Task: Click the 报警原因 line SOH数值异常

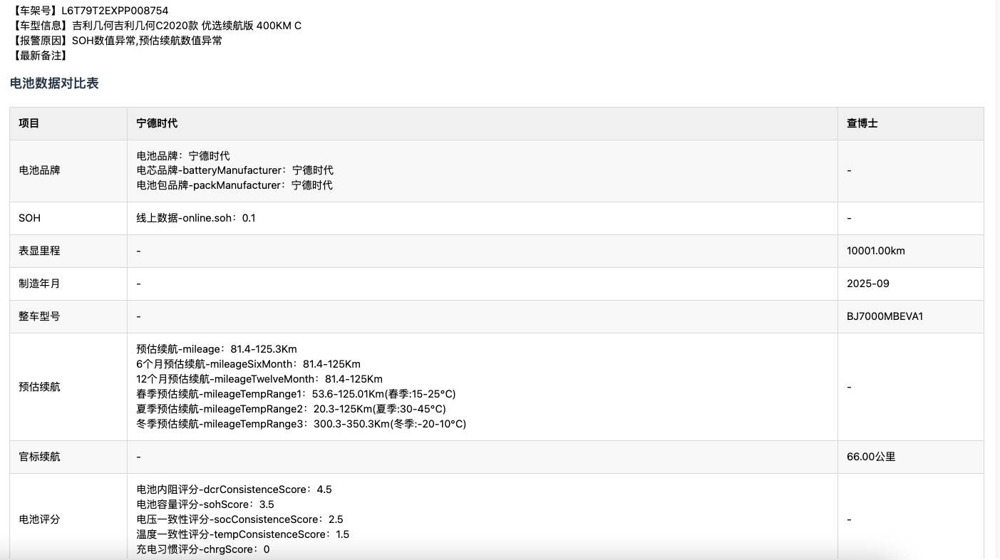Action: (116, 41)
